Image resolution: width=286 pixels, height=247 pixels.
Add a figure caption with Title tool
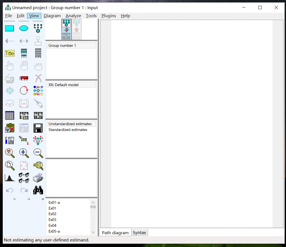pyautogui.click(x=10, y=53)
